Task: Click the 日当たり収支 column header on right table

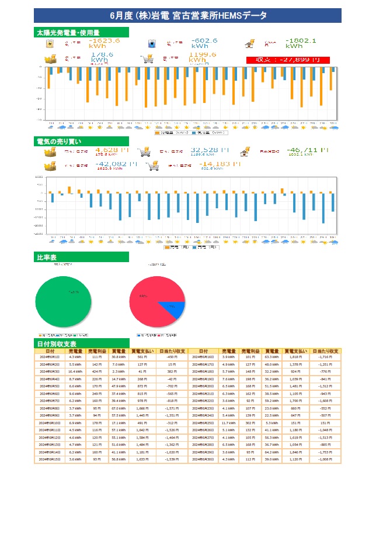Action: tap(325, 350)
